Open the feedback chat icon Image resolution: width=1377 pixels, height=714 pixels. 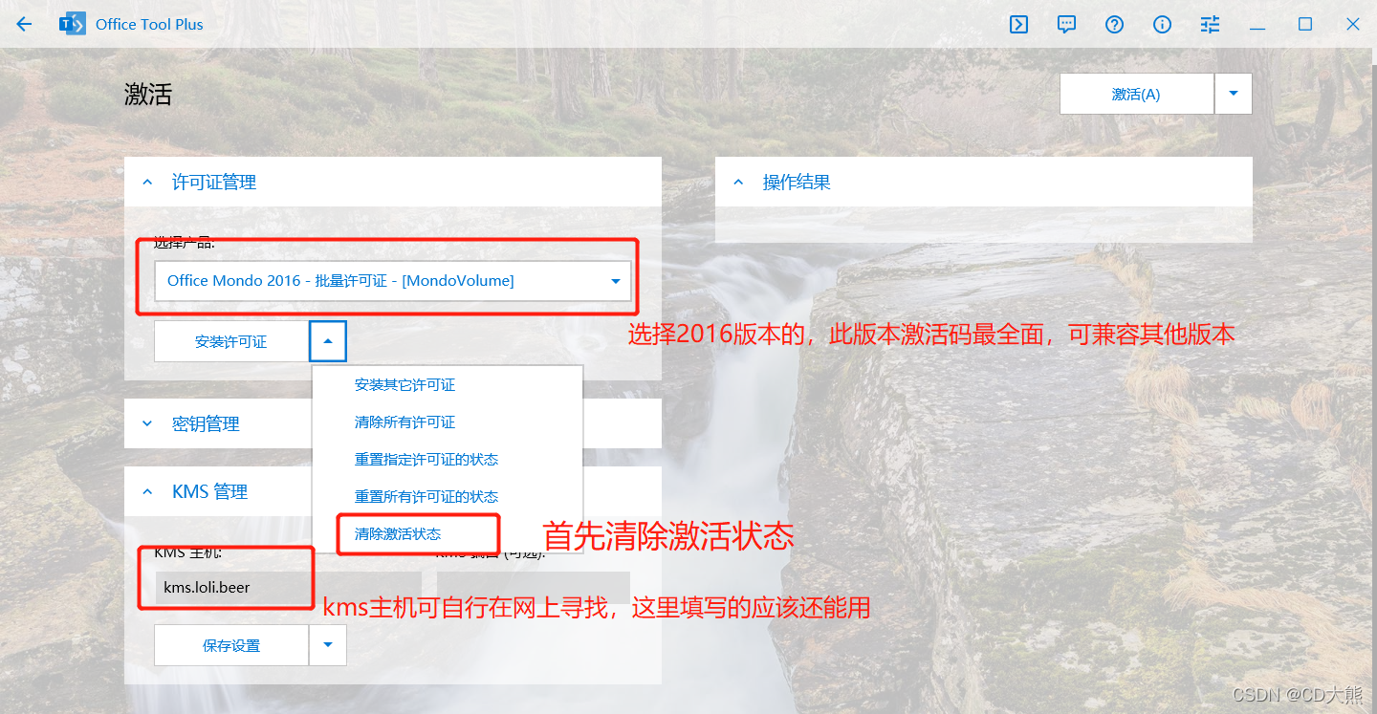point(1066,24)
